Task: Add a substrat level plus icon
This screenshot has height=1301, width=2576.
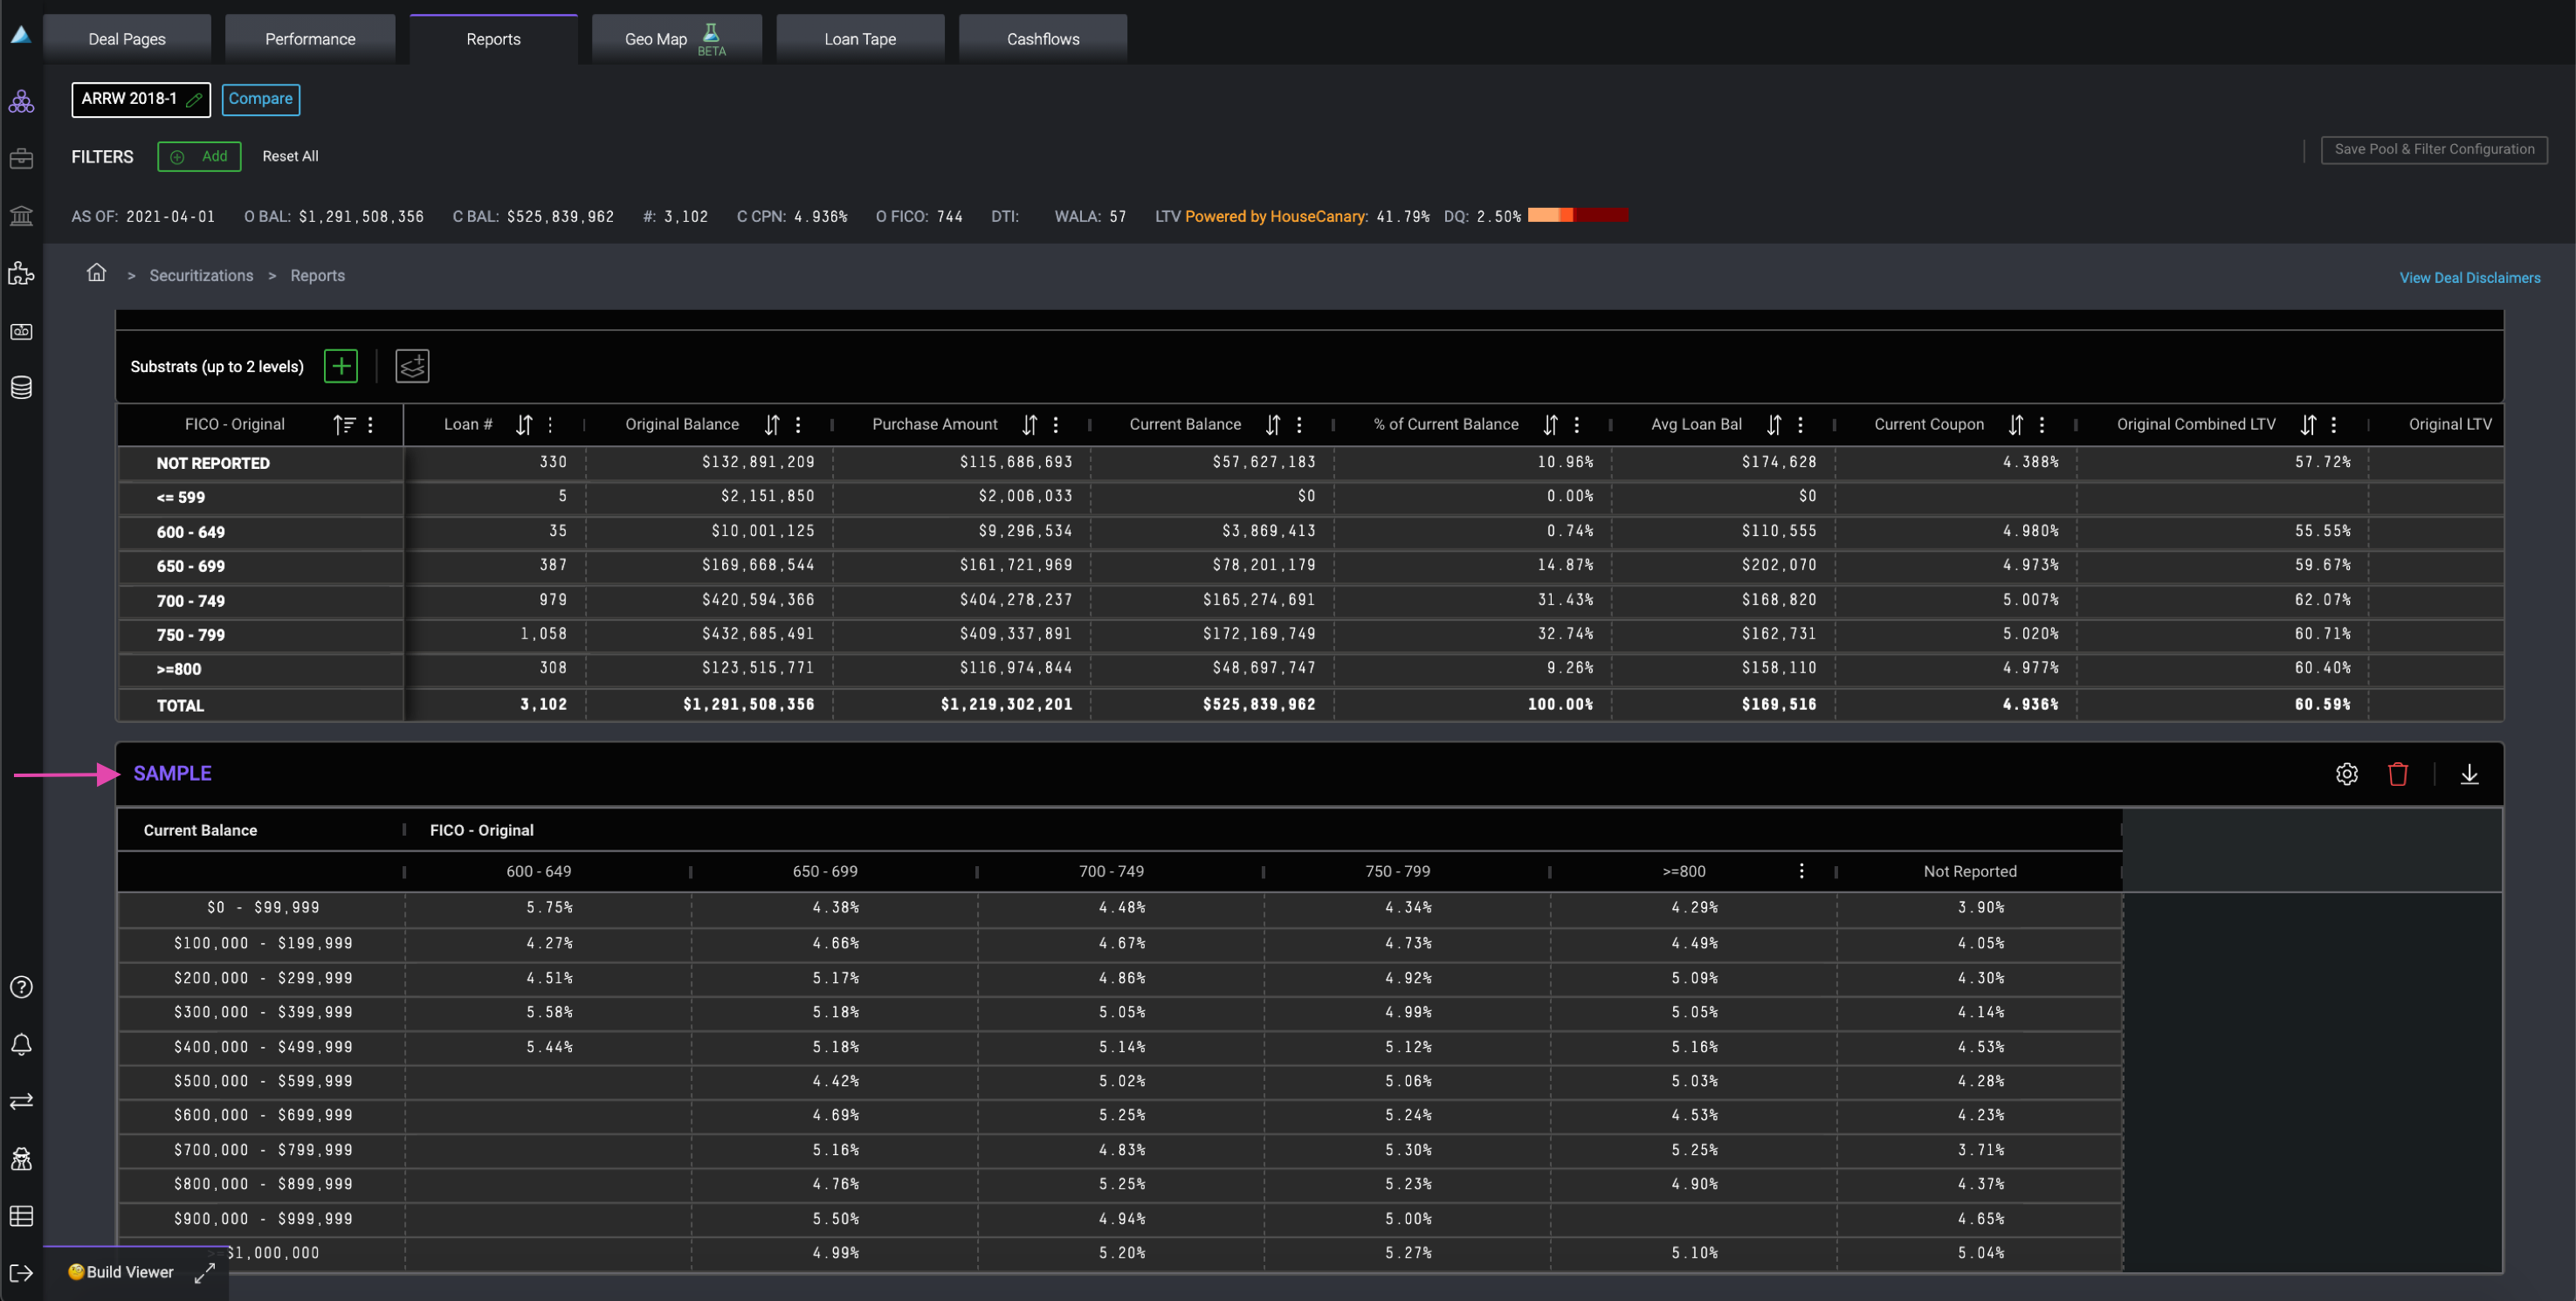Action: click(341, 366)
